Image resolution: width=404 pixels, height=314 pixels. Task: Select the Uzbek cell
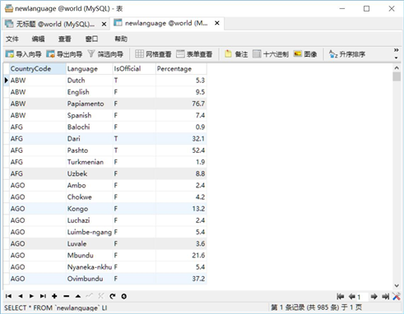90,173
